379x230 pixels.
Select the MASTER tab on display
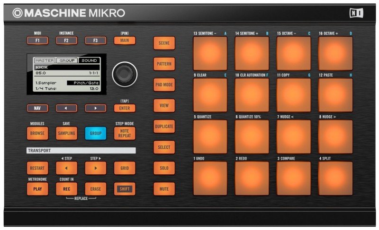[x=45, y=60]
